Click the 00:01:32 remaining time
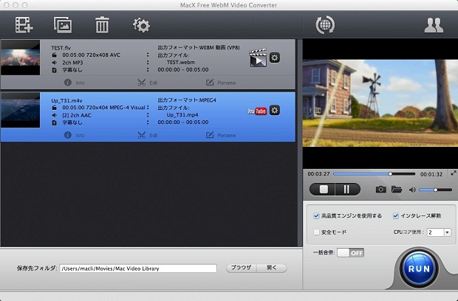This screenshot has width=458, height=301. point(431,174)
